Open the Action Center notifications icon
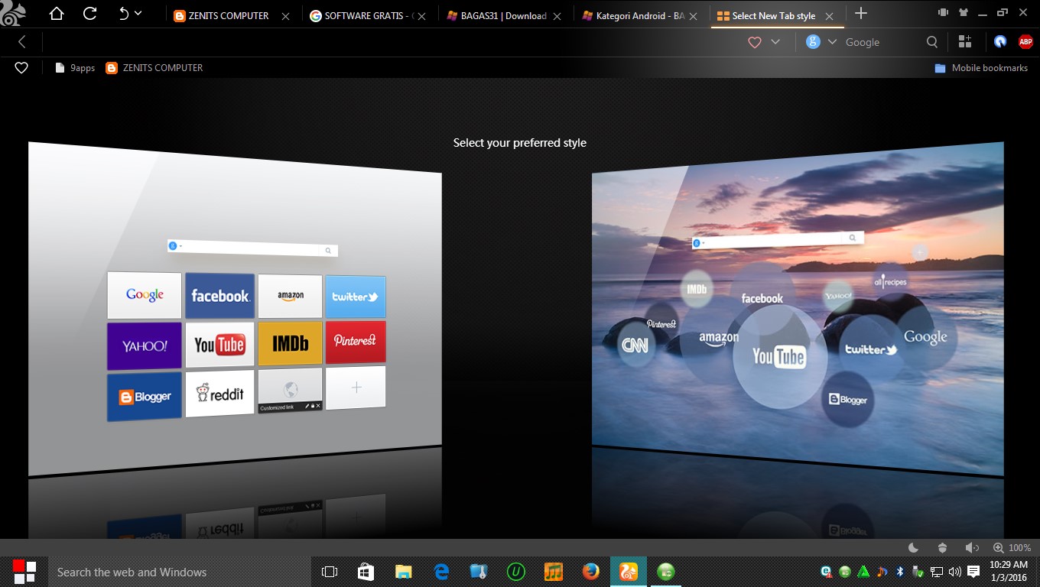The width and height of the screenshot is (1040, 587). (973, 572)
